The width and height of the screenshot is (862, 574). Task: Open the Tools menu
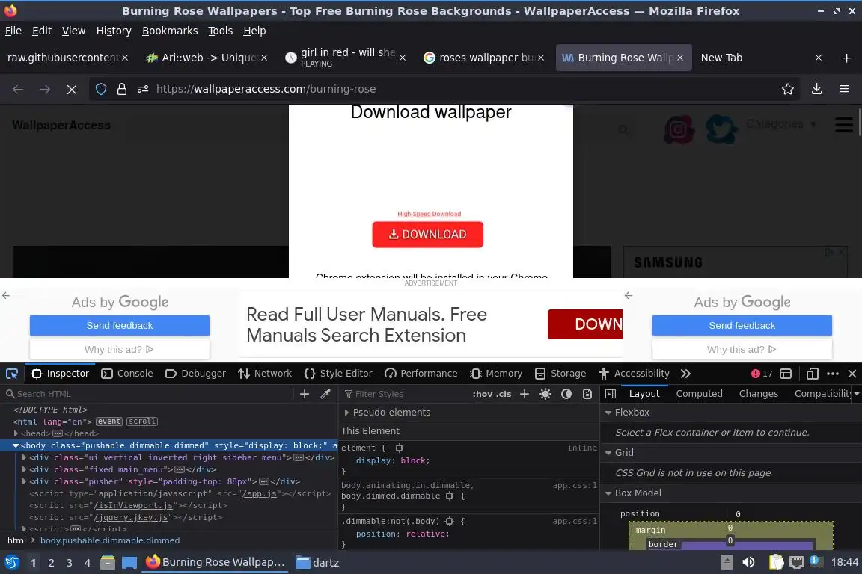click(221, 31)
